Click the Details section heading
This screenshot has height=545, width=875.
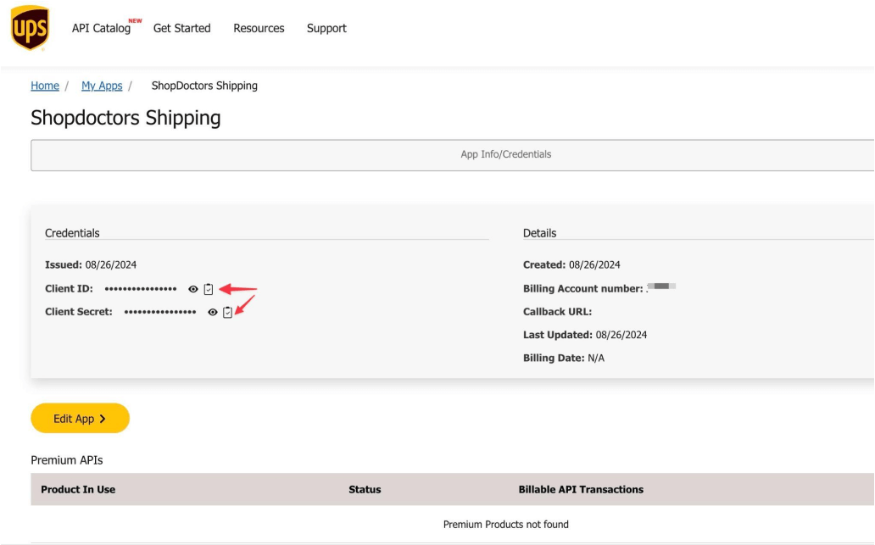539,233
